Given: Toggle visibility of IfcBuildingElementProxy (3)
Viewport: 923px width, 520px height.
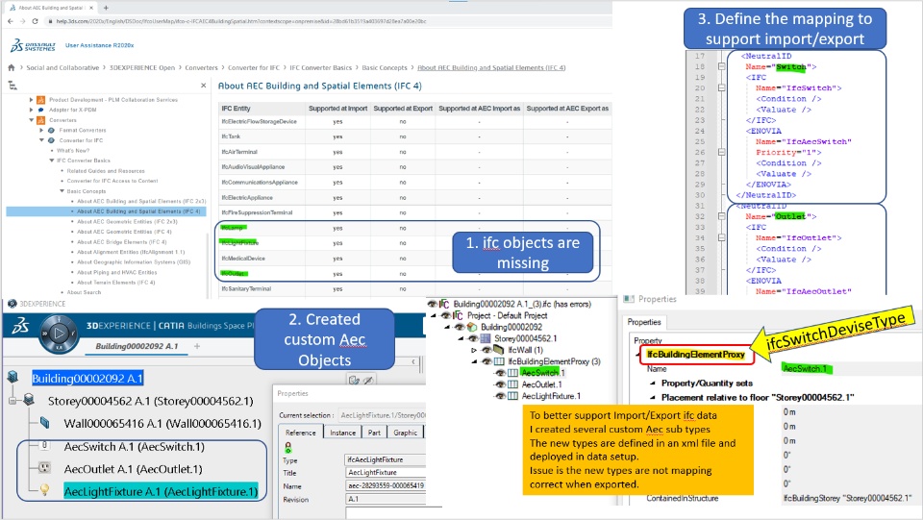Looking at the screenshot, I should click(486, 361).
